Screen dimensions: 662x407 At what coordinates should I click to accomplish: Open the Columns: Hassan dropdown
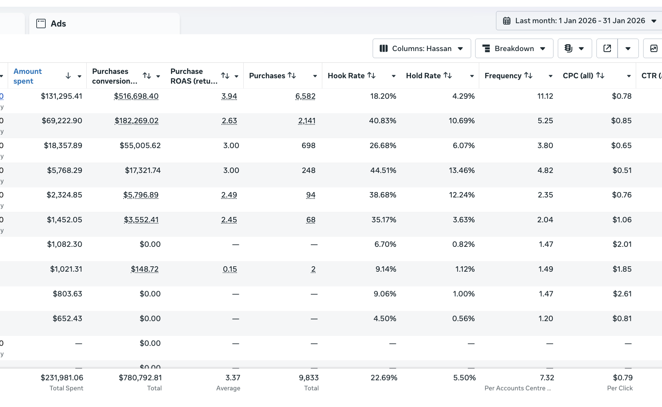click(x=421, y=49)
